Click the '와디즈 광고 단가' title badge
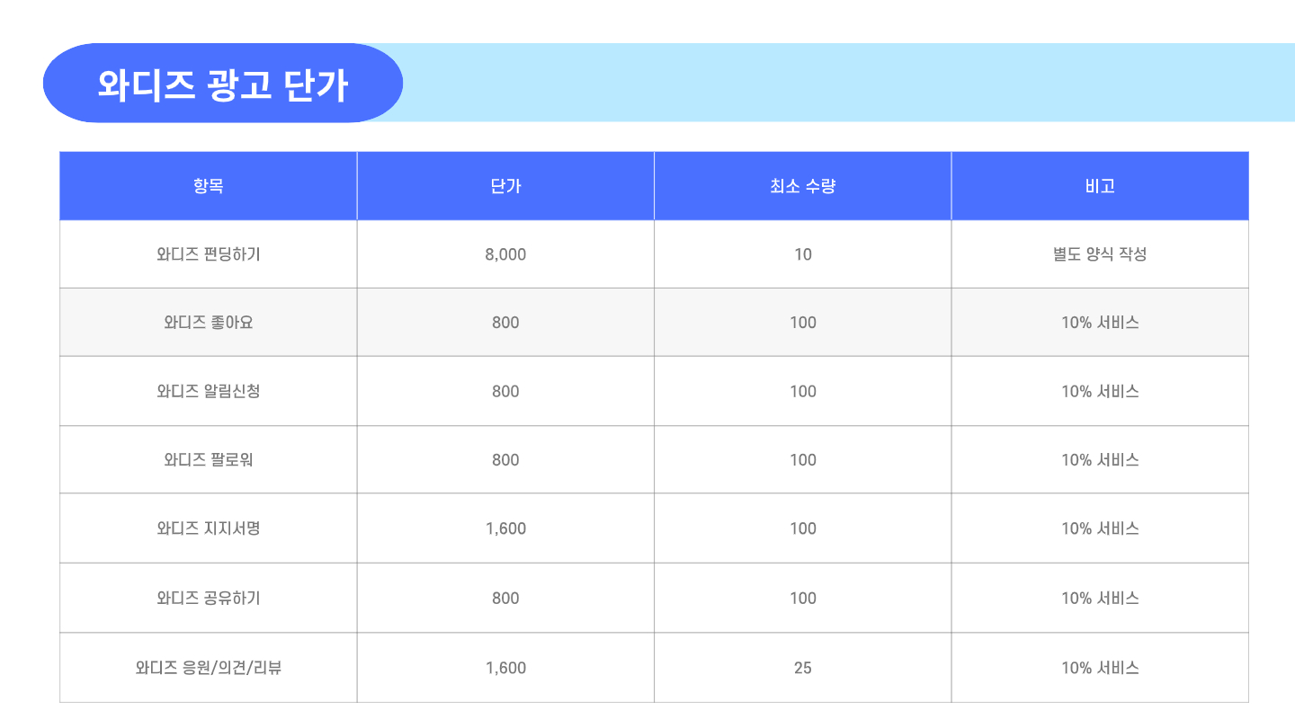This screenshot has height=728, width=1295. click(x=222, y=84)
